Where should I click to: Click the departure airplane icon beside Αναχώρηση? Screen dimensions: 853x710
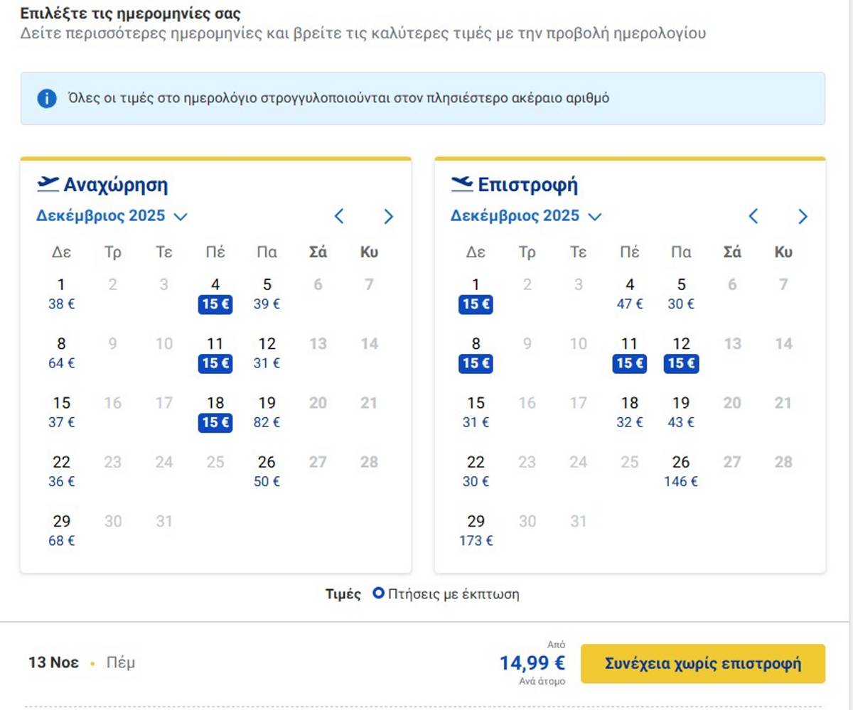[48, 185]
